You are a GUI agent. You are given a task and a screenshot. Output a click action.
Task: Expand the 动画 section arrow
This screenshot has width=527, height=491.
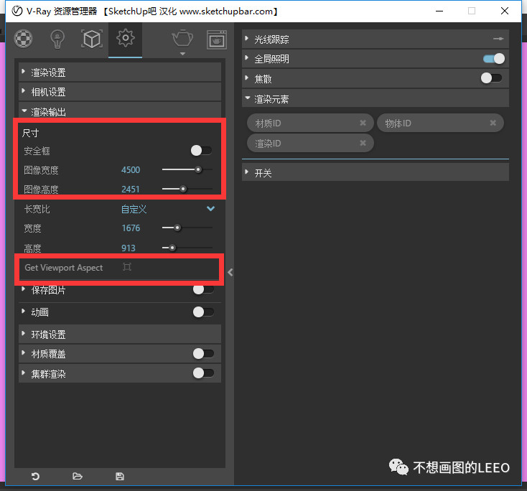23,312
